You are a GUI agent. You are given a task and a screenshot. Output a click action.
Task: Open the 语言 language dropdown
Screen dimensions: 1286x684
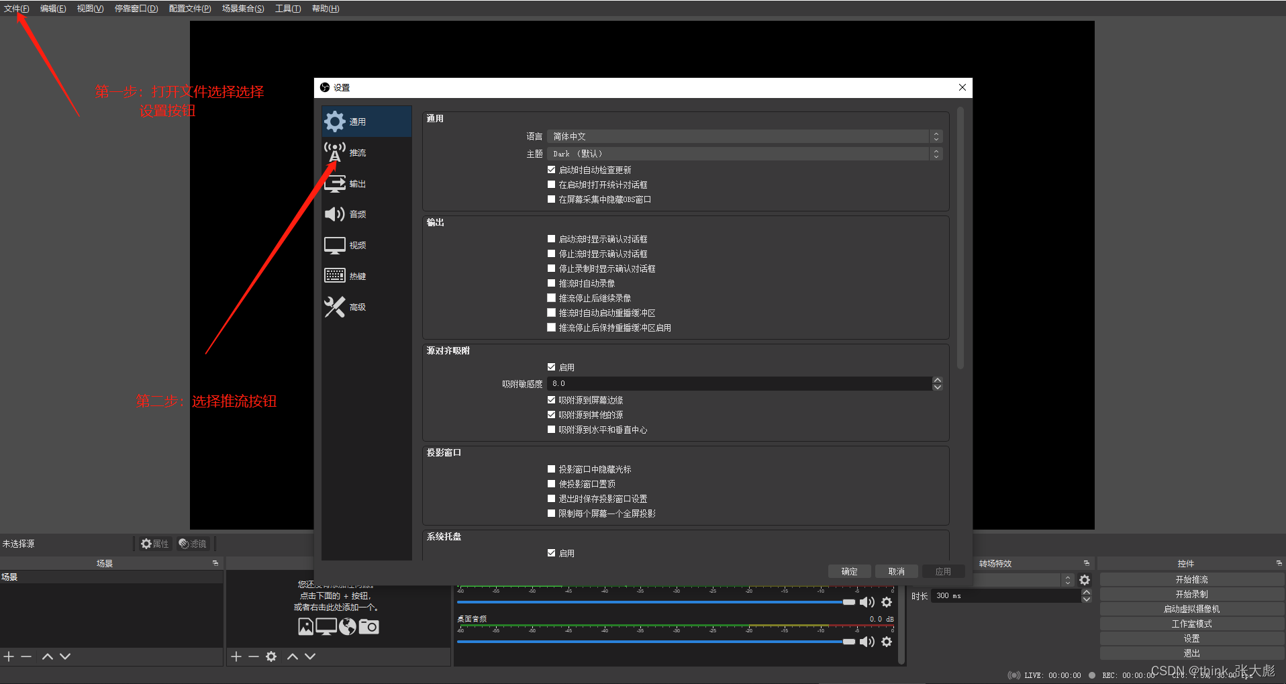tap(745, 136)
